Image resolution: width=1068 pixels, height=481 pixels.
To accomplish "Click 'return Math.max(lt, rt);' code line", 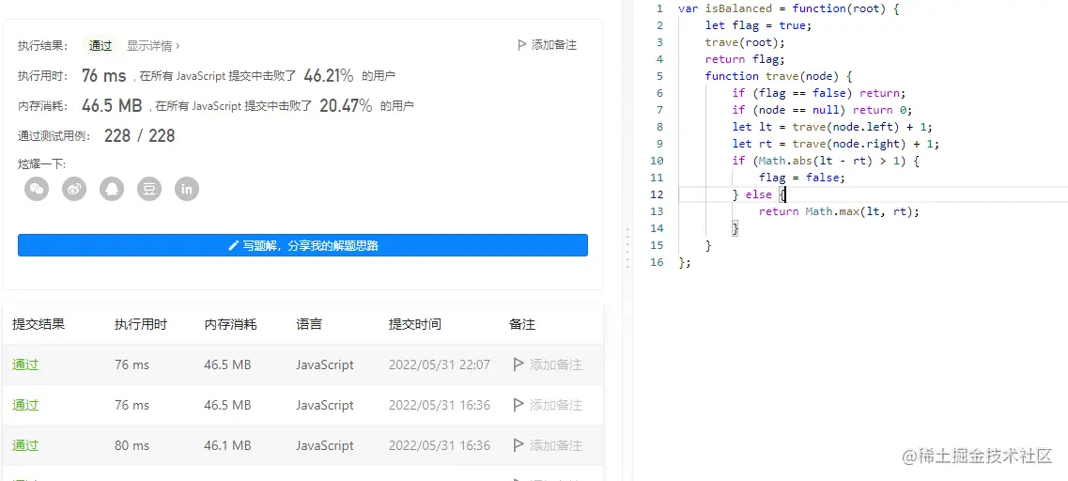I will pyautogui.click(x=839, y=211).
